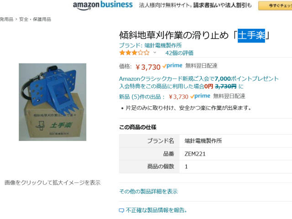Image resolution: width=292 pixels, height=219 pixels.
Task: Click 不正確な製品情報を報告 link
Action: 156,210
